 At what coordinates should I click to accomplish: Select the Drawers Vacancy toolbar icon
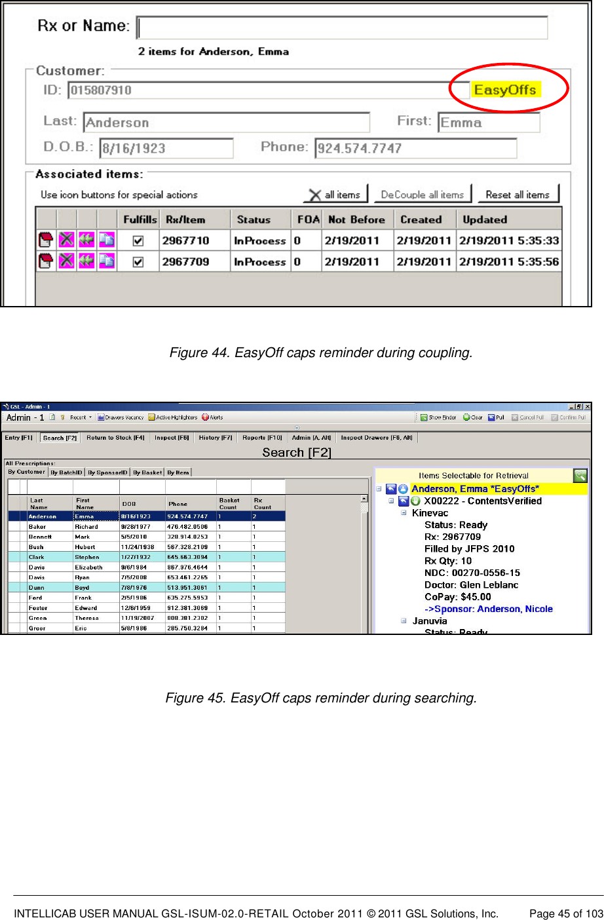[x=121, y=417]
